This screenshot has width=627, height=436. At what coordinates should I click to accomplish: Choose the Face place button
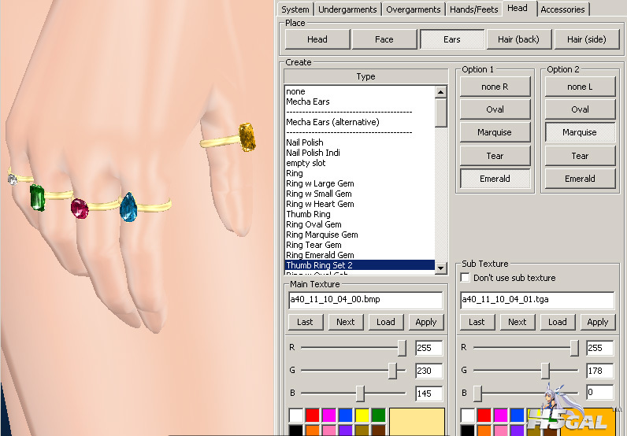[384, 39]
